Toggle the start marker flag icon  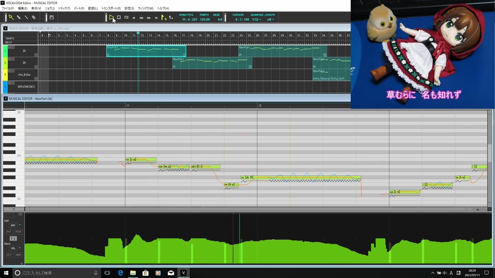click(x=164, y=18)
